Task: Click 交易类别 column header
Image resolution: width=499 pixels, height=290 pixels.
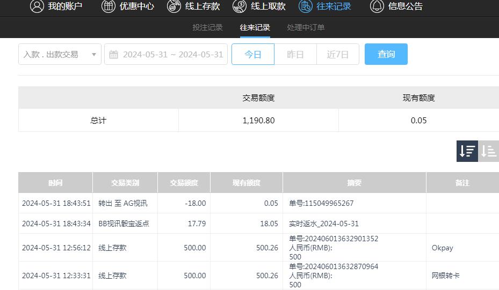Action: 125,183
